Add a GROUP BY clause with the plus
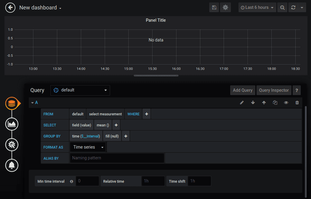 pyautogui.click(x=126, y=136)
